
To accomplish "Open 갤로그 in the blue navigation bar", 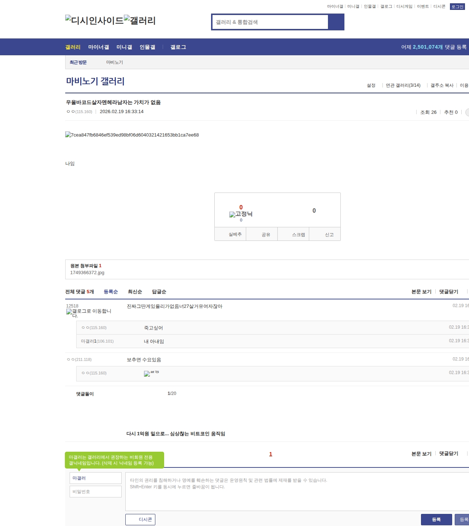I will coord(178,47).
